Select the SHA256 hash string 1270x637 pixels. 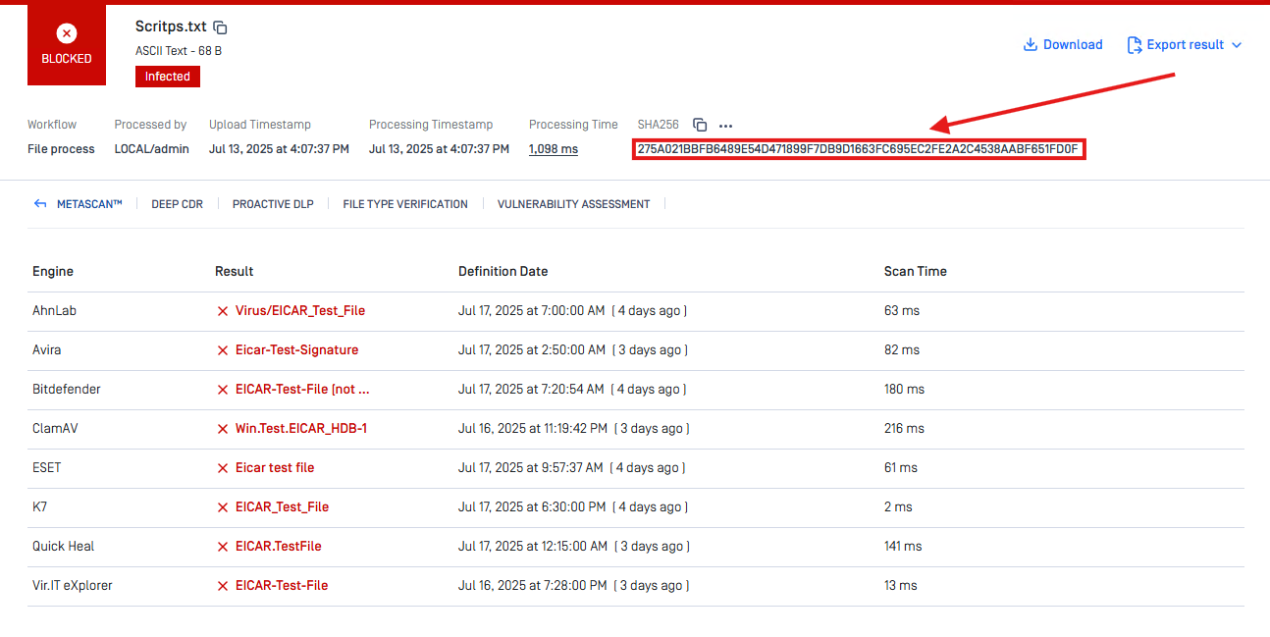click(x=858, y=149)
